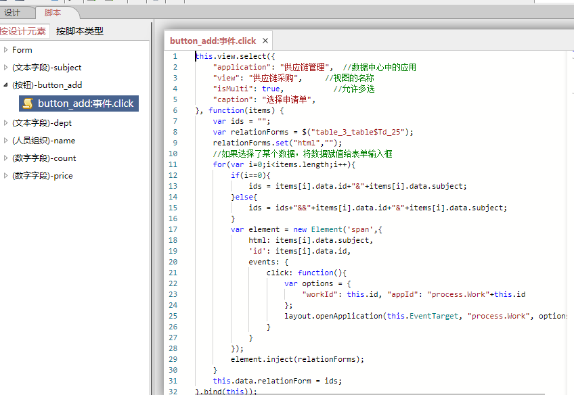Choose the 按设计元素 view option

[24, 31]
